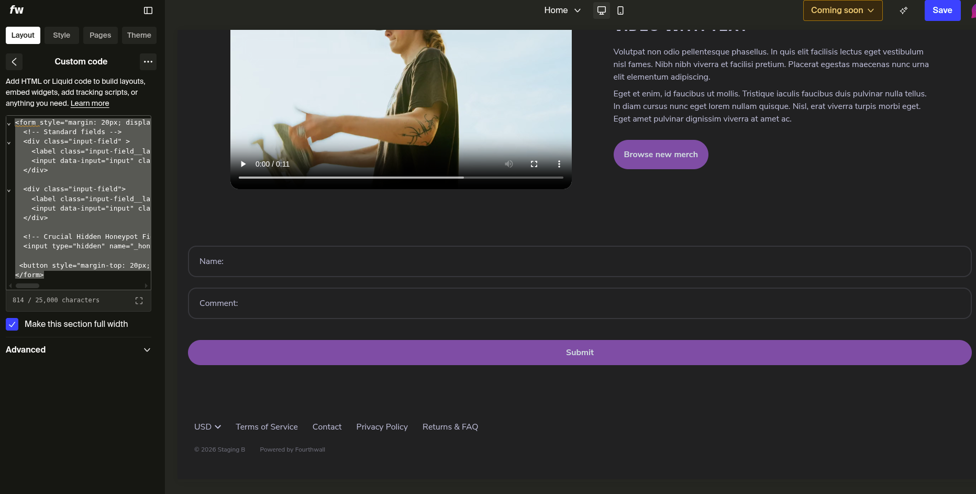The image size is (976, 494).
Task: Toggle Make this section full width
Action: [x=12, y=324]
